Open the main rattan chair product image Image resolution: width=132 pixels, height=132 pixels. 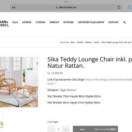tap(19, 82)
